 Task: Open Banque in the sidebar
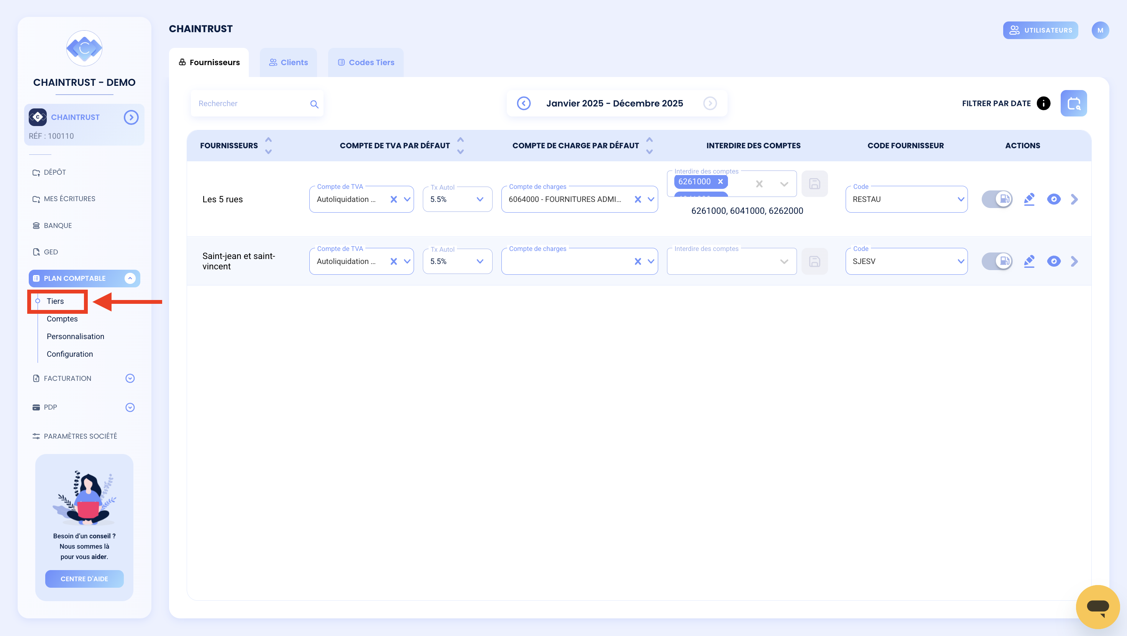[52, 226]
